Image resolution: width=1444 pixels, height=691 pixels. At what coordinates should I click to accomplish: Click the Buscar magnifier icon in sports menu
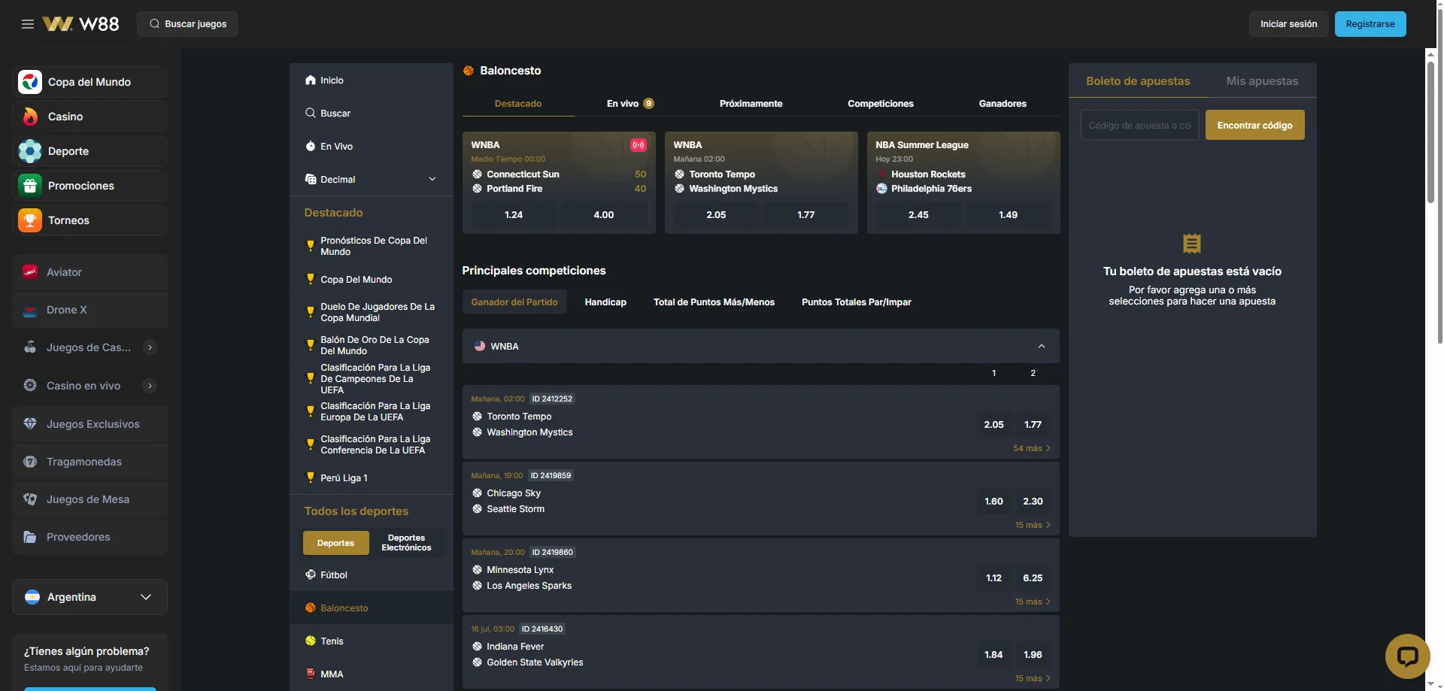click(x=311, y=113)
